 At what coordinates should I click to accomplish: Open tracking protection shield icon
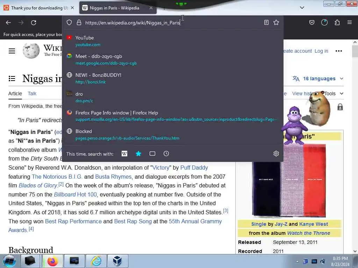point(69,22)
